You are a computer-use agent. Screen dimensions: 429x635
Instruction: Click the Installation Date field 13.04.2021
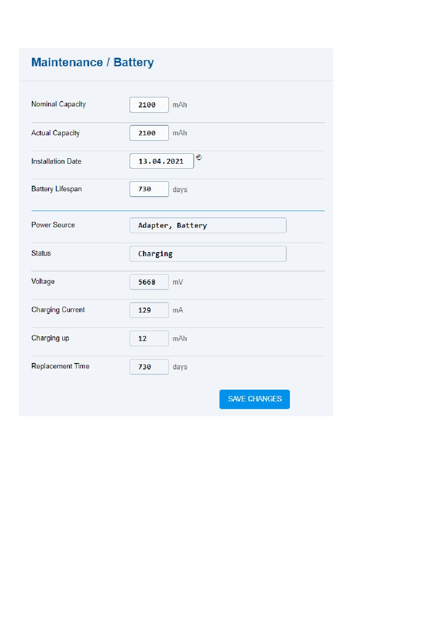pyautogui.click(x=162, y=161)
